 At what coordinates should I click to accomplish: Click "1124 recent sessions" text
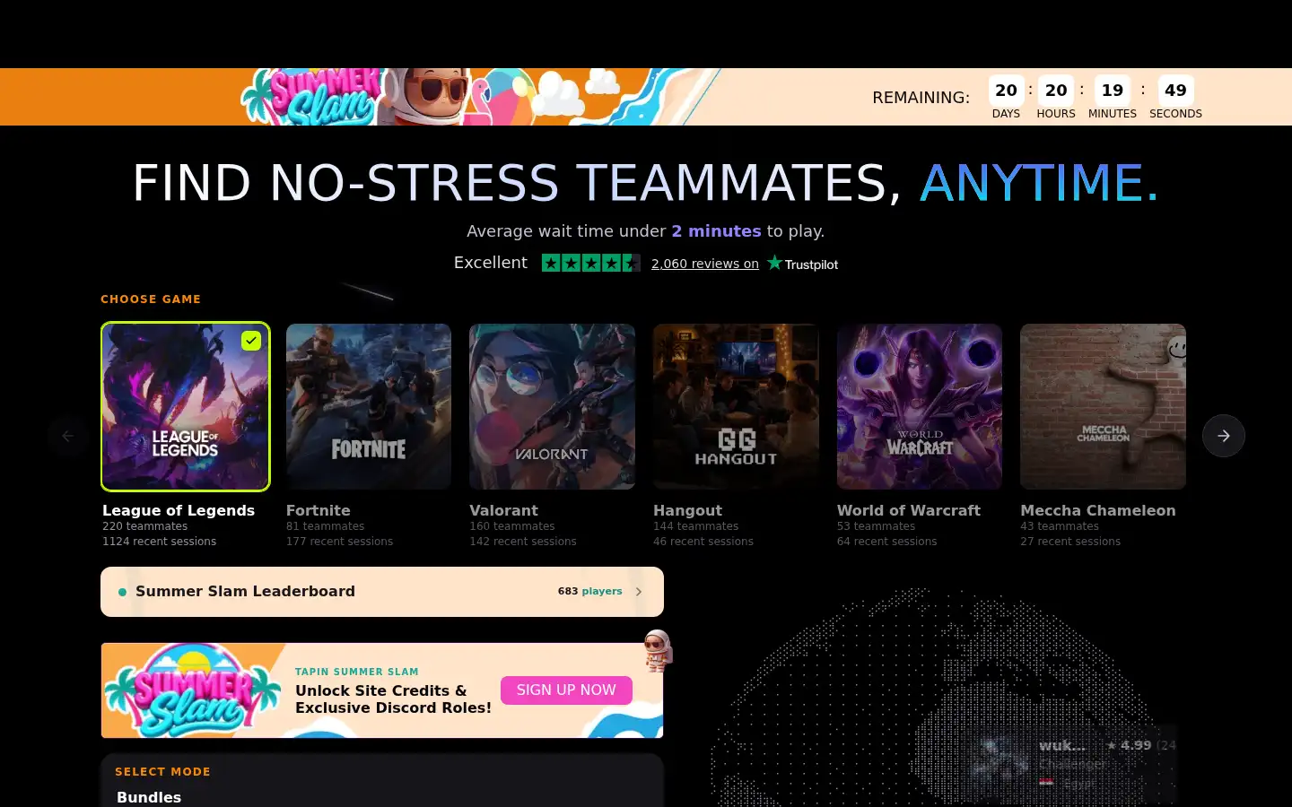pos(159,542)
